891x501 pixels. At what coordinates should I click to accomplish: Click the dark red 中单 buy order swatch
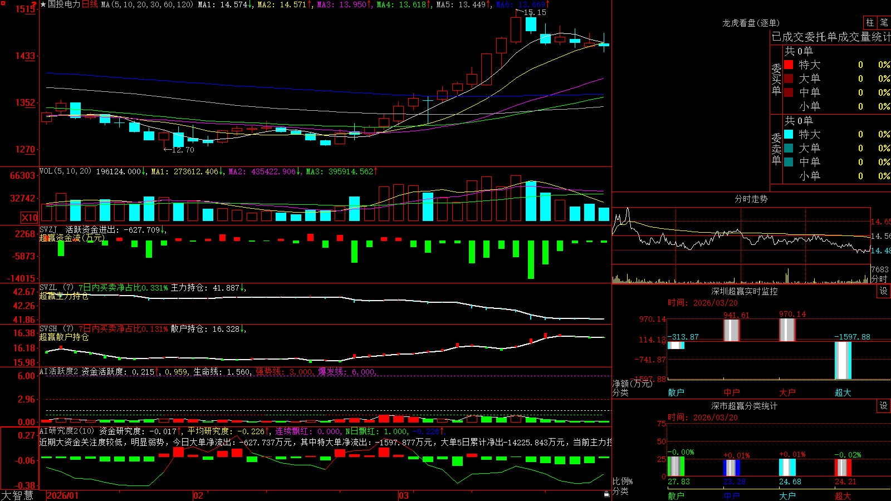coord(789,92)
